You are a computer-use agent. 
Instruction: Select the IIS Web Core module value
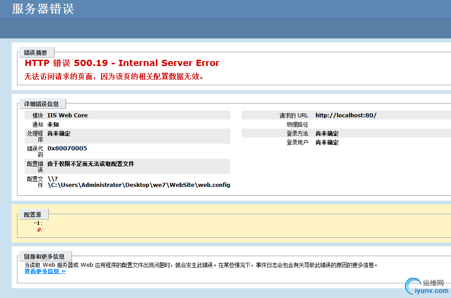click(x=67, y=116)
